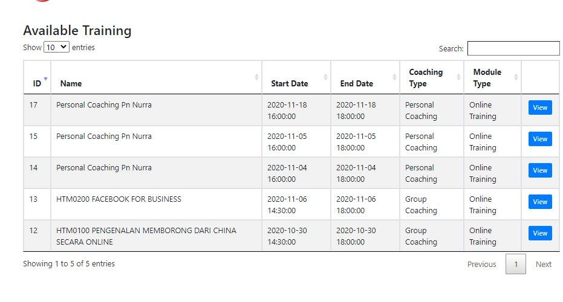This screenshot has height=302, width=563.
Task: Open the Show entries count dropdown
Action: [x=56, y=47]
